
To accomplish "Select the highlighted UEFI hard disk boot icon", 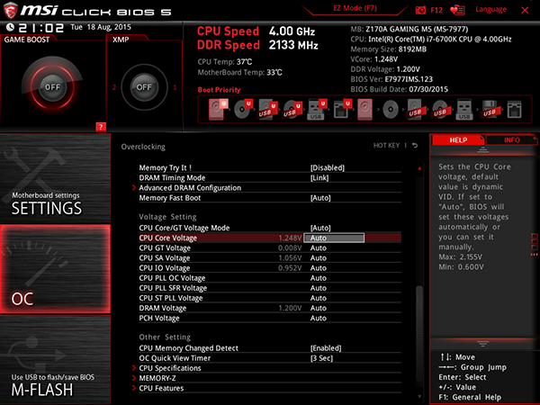I will click(x=218, y=109).
